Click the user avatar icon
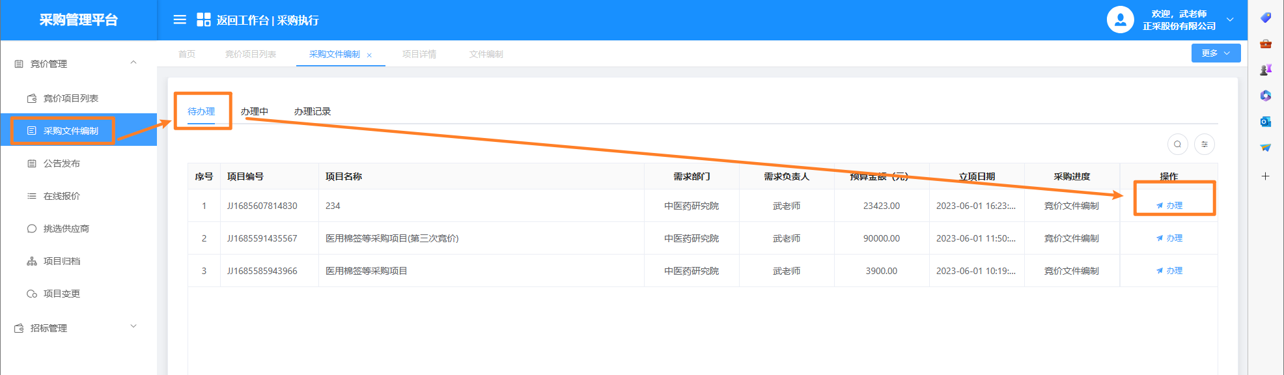The height and width of the screenshot is (375, 1284). pyautogui.click(x=1120, y=20)
